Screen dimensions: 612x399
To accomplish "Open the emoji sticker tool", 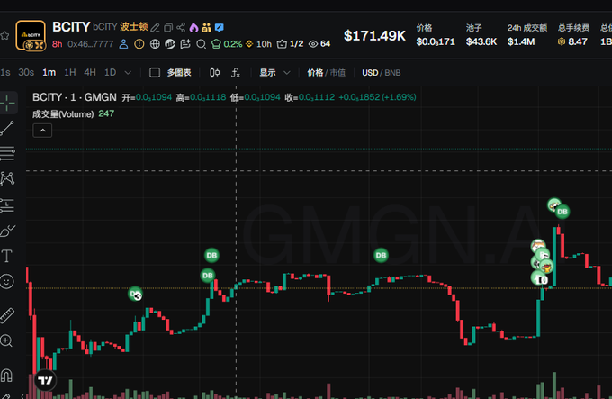I will click(7, 282).
